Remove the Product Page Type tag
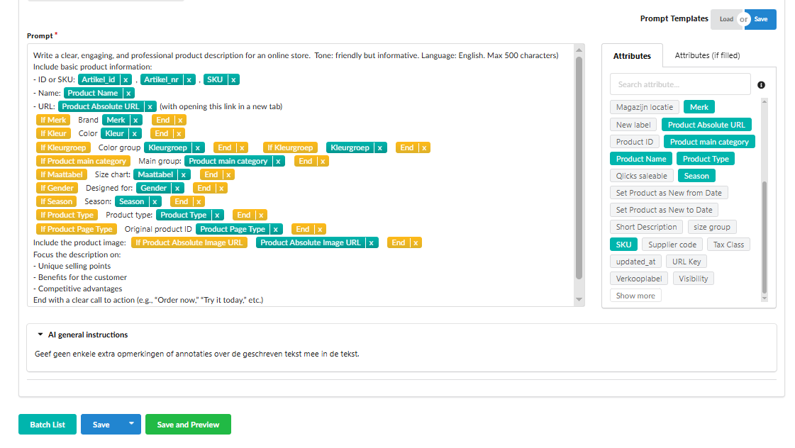 [276, 229]
